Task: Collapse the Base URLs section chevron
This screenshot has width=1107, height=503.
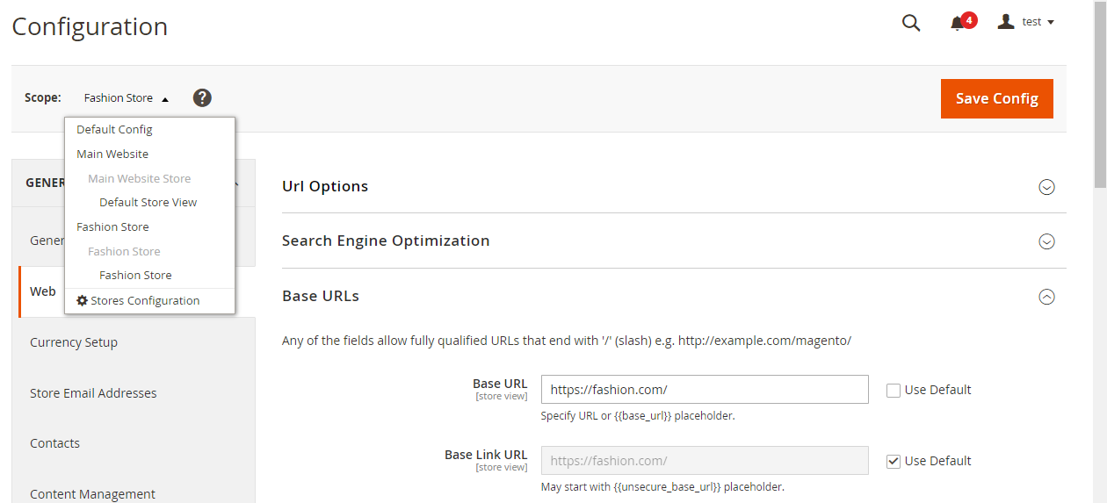Action: tap(1046, 297)
